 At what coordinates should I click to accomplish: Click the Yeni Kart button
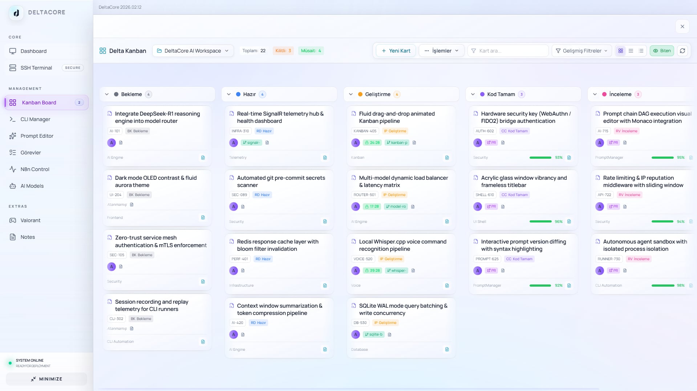(x=396, y=51)
